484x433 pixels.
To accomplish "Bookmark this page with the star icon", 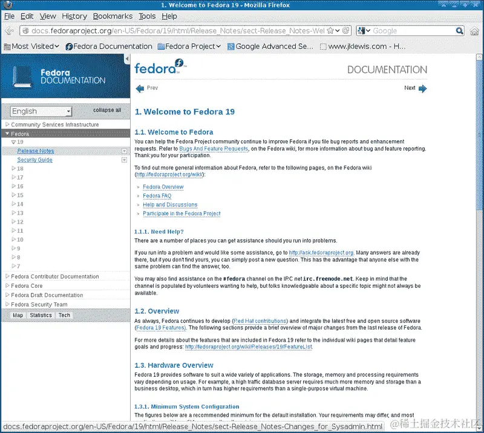I will coord(330,31).
